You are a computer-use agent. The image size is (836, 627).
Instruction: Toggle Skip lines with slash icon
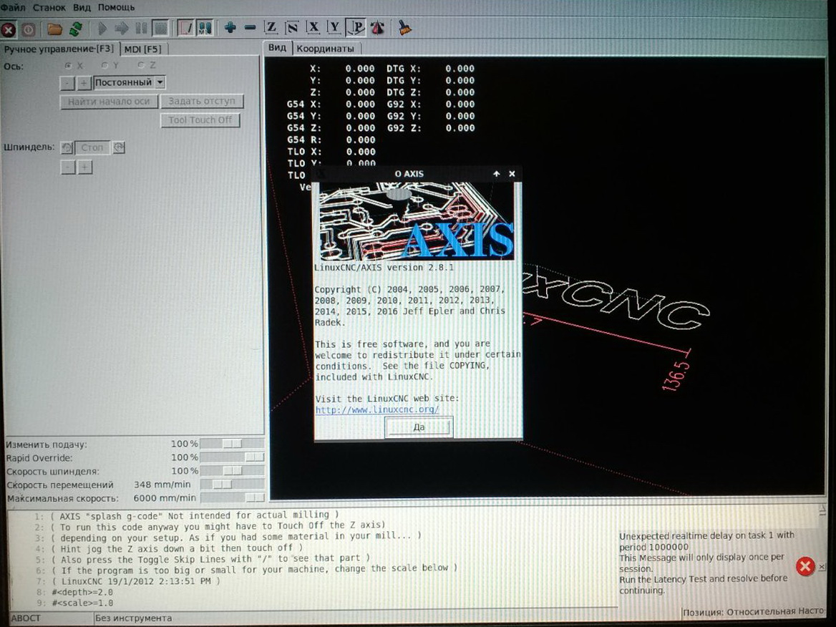pos(185,28)
